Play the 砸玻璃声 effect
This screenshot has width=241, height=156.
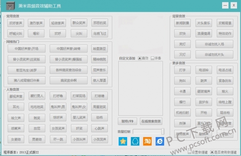coord(204,91)
